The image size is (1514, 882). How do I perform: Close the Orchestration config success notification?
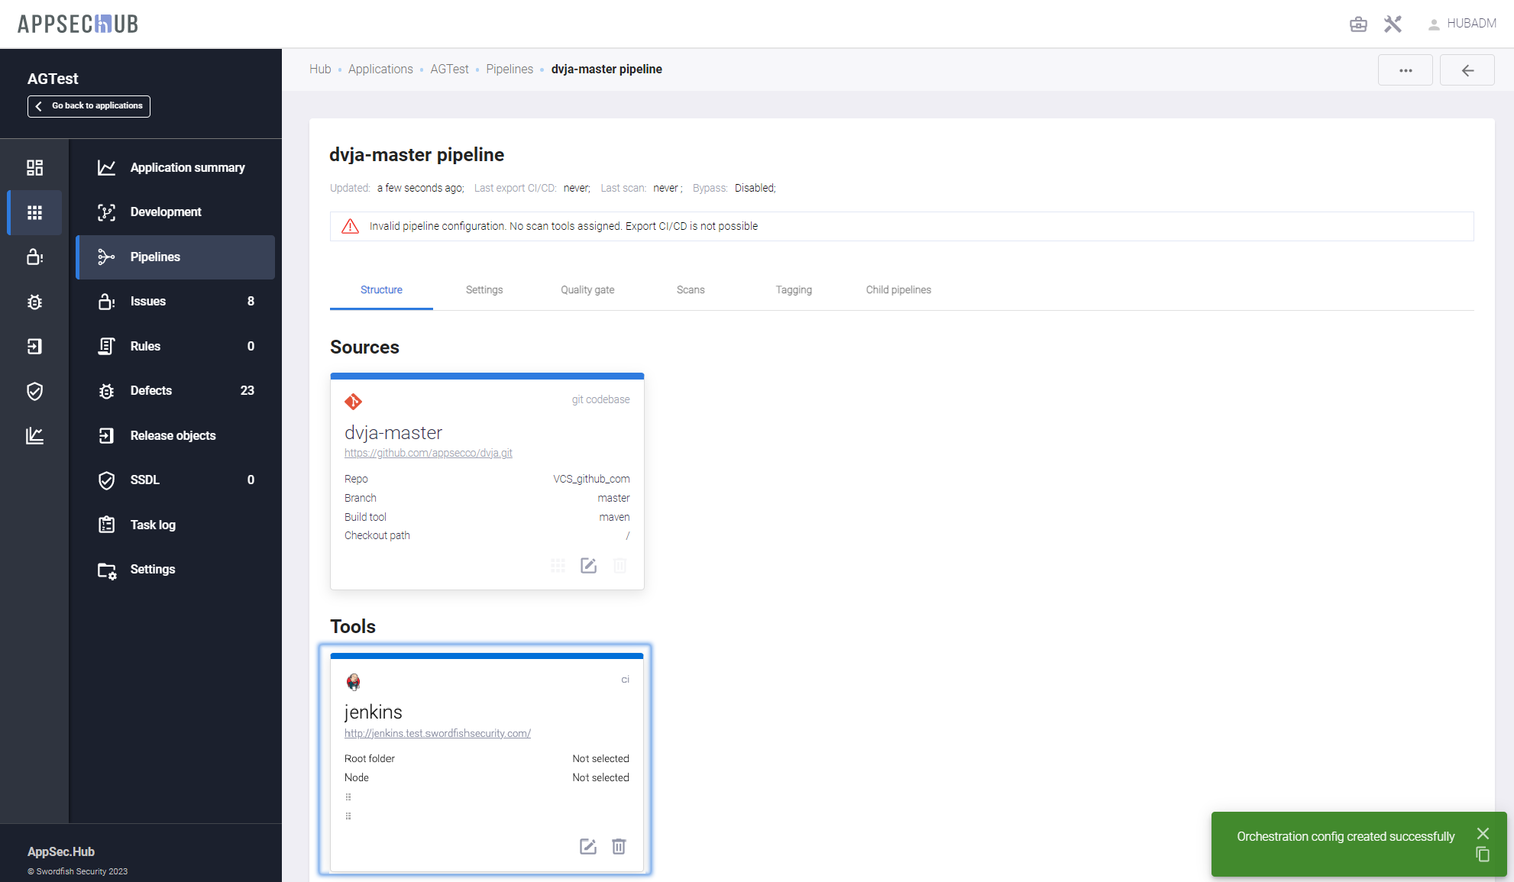1483,833
